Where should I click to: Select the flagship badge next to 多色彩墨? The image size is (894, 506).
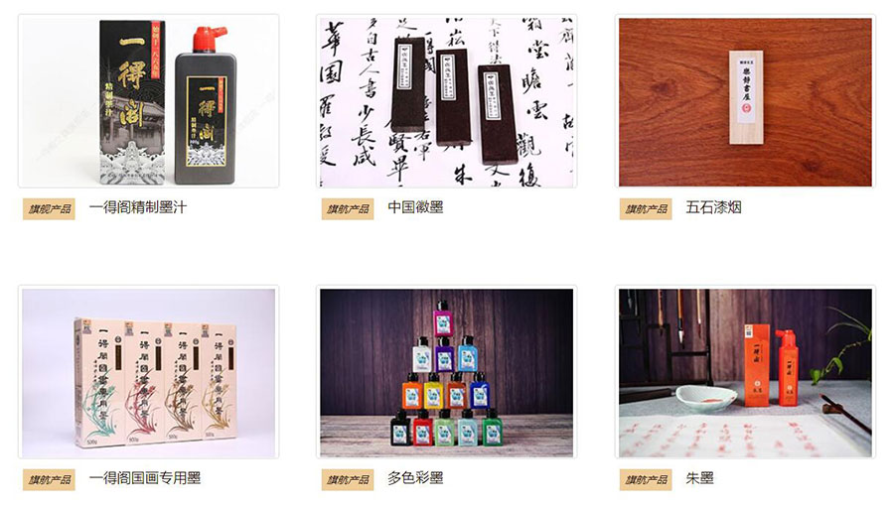pos(348,479)
